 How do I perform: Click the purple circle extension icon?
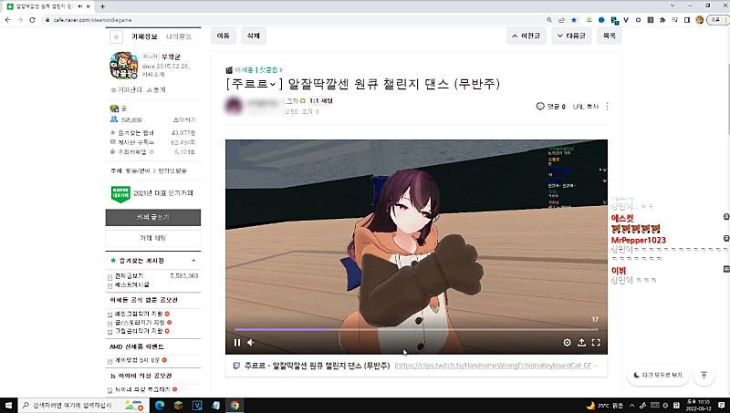point(638,20)
